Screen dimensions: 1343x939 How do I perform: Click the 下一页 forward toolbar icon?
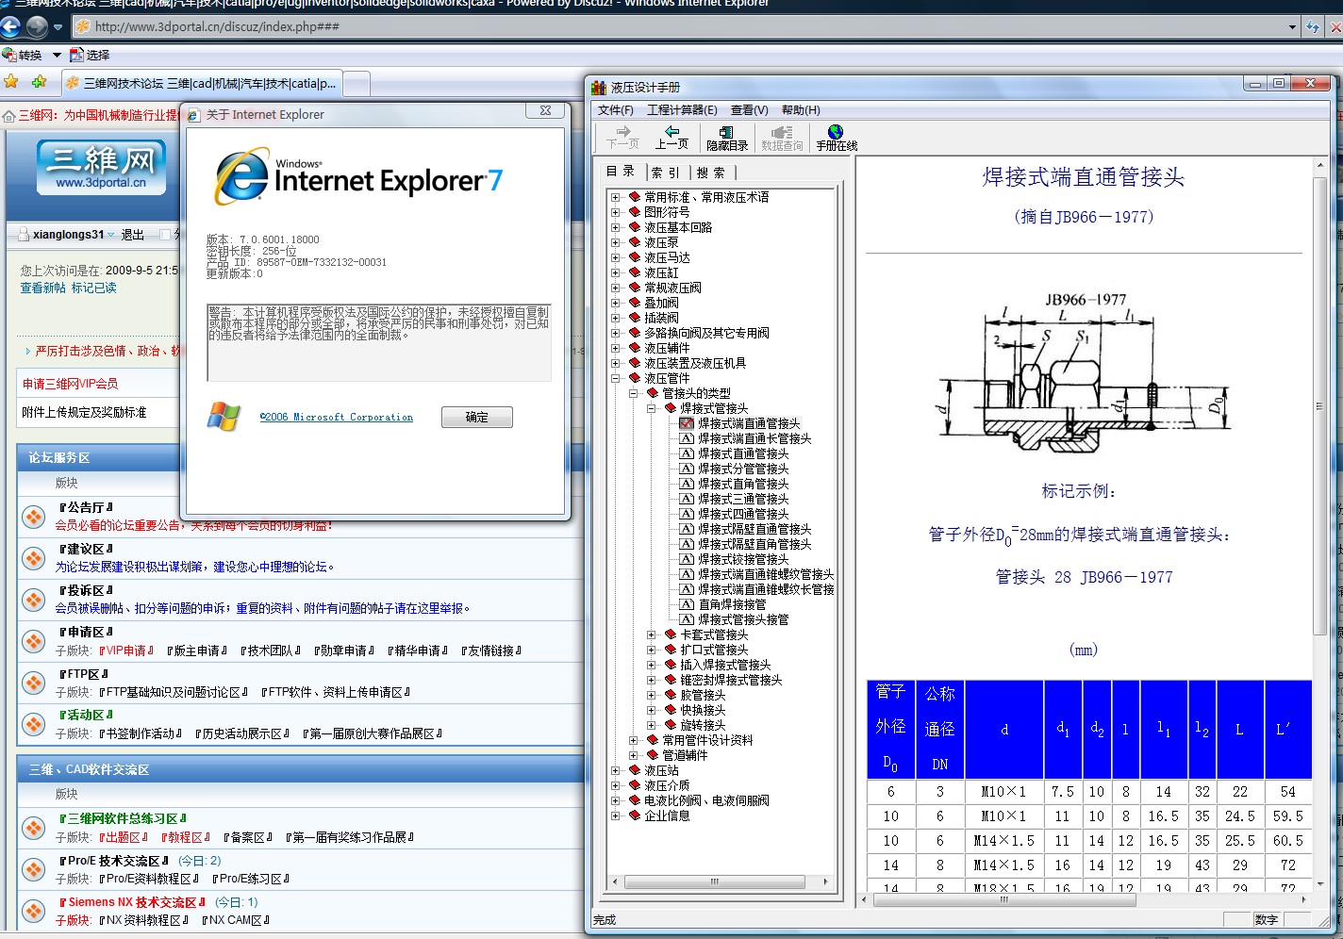click(622, 138)
